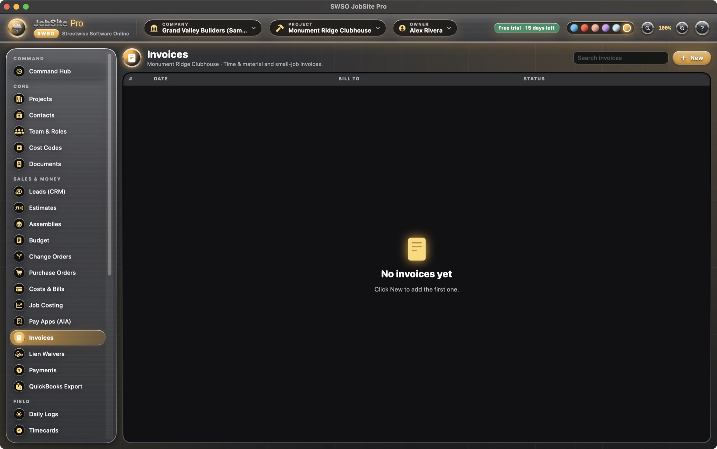
Task: Open Leads (CRM) icon
Action: [x=19, y=191]
